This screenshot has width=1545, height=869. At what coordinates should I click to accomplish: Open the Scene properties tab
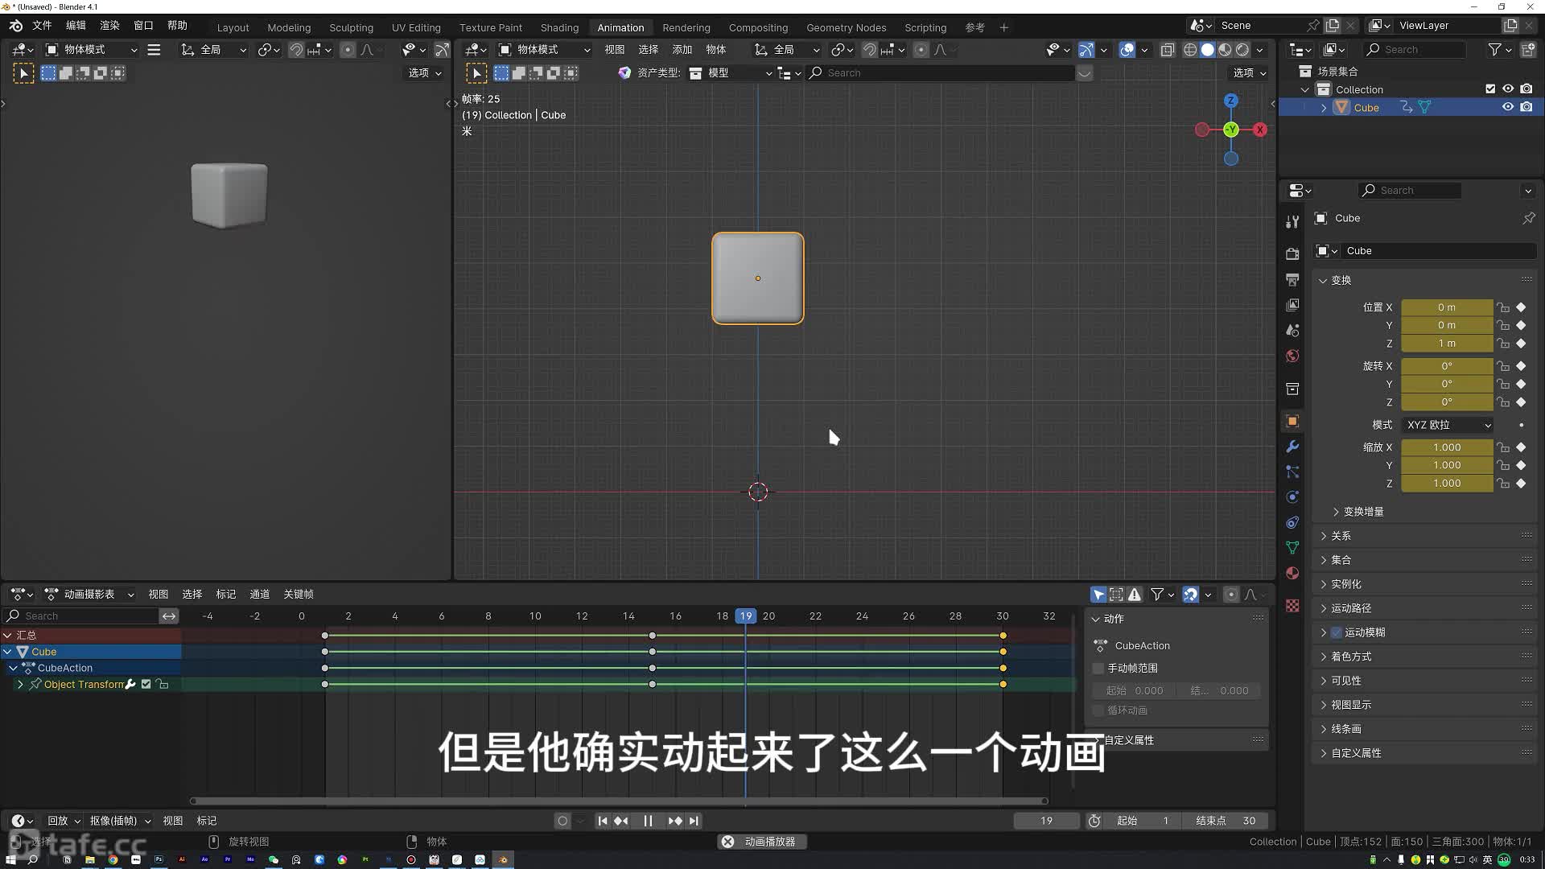pyautogui.click(x=1292, y=331)
